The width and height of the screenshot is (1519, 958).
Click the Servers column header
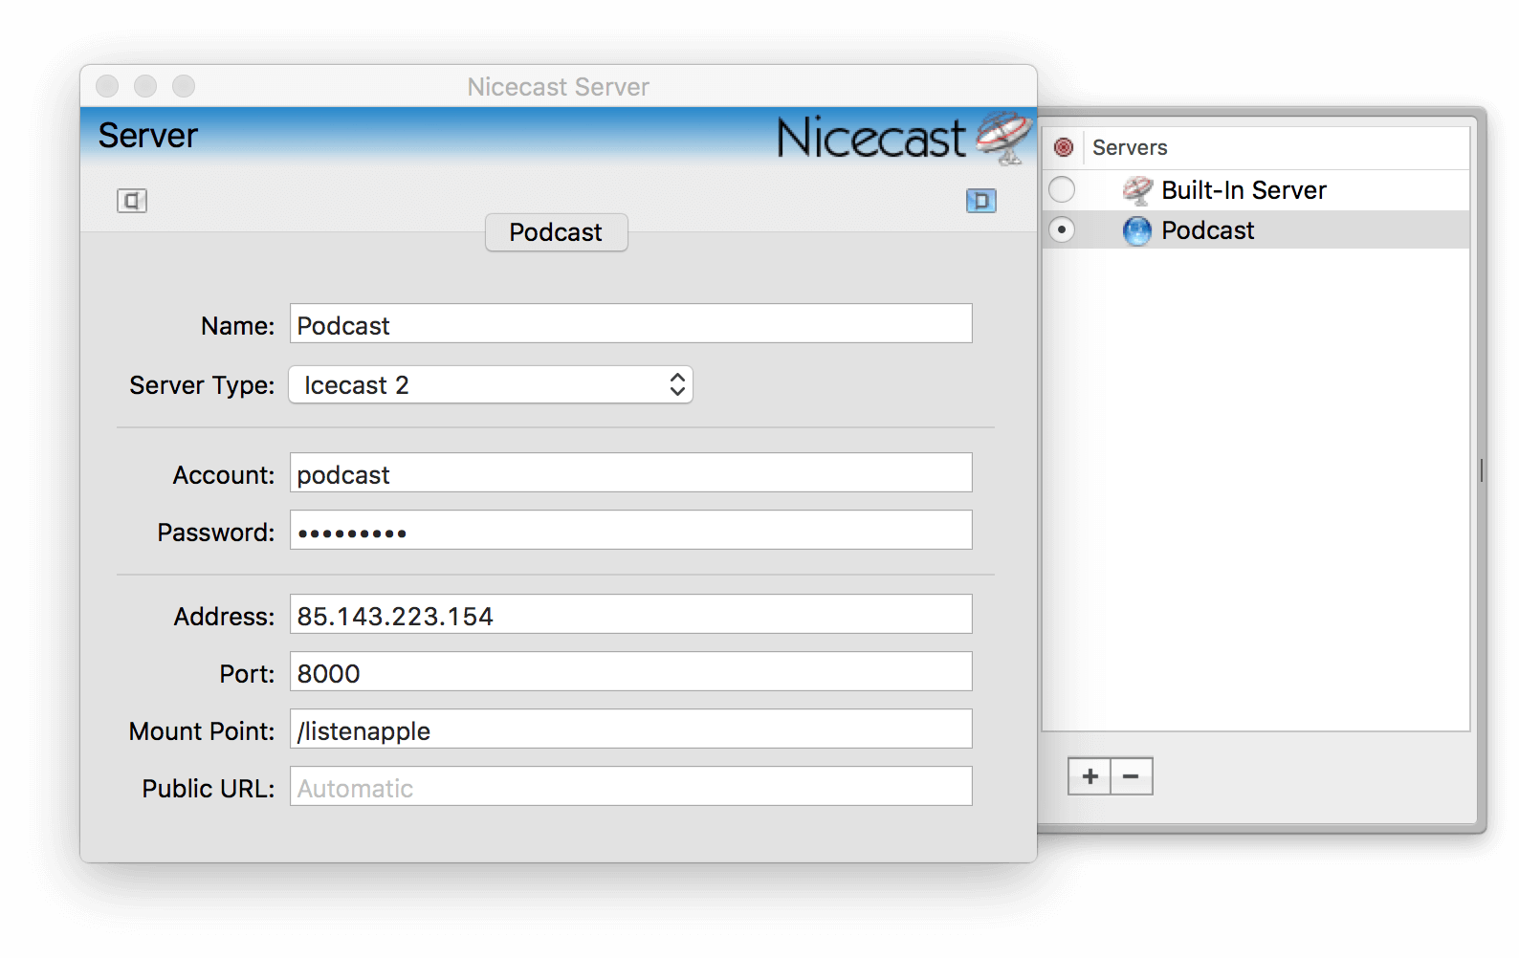pyautogui.click(x=1130, y=147)
